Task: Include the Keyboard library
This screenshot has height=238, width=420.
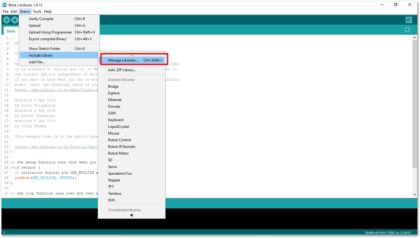Action: point(132,120)
